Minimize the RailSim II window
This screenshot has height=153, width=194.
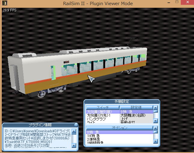(x=169, y=2)
